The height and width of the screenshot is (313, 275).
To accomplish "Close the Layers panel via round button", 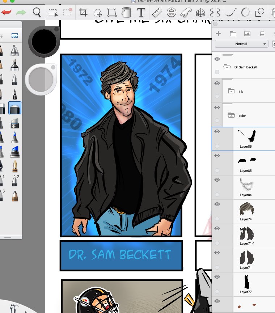I will pyautogui.click(x=215, y=24).
